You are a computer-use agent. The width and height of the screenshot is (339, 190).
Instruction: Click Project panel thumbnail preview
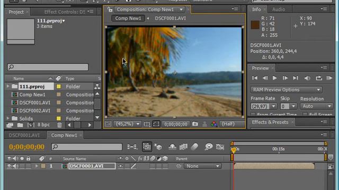coord(21,31)
